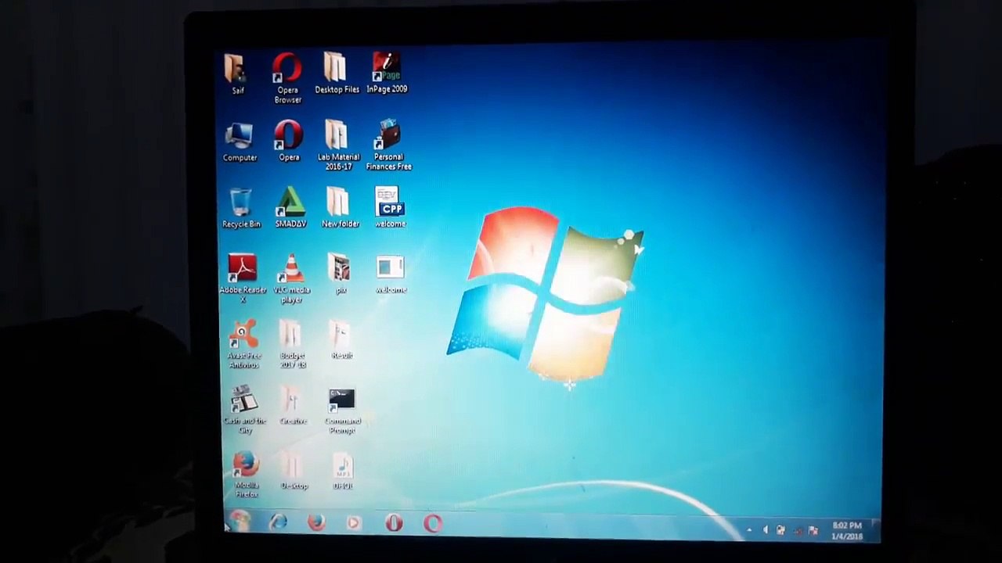The width and height of the screenshot is (1002, 563).
Task: Open the volume speaker tray icon
Action: click(766, 530)
